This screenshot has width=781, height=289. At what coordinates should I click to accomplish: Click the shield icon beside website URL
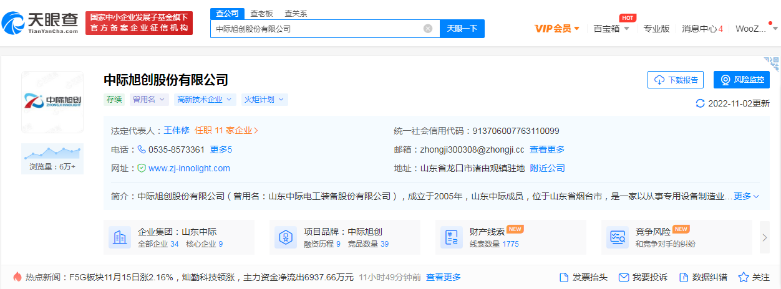coord(142,168)
